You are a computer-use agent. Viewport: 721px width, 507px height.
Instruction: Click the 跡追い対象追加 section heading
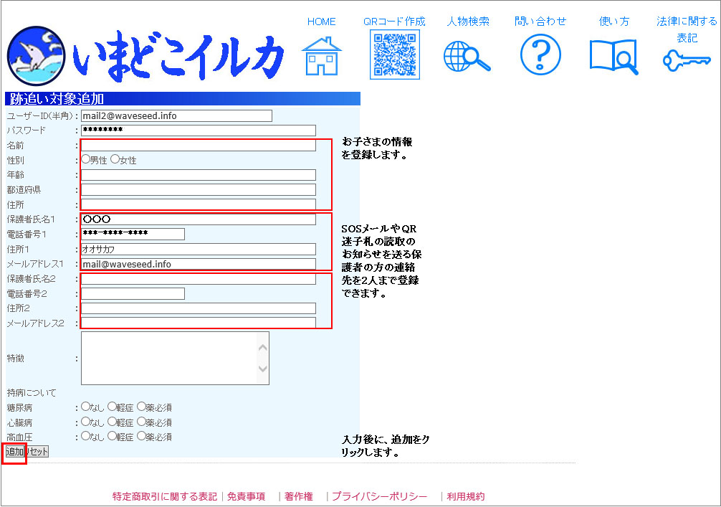[57, 99]
